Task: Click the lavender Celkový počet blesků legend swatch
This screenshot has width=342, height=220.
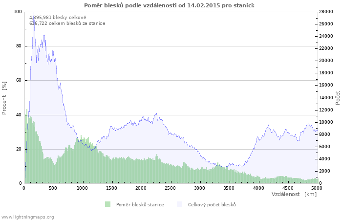Action: [x=179, y=204]
